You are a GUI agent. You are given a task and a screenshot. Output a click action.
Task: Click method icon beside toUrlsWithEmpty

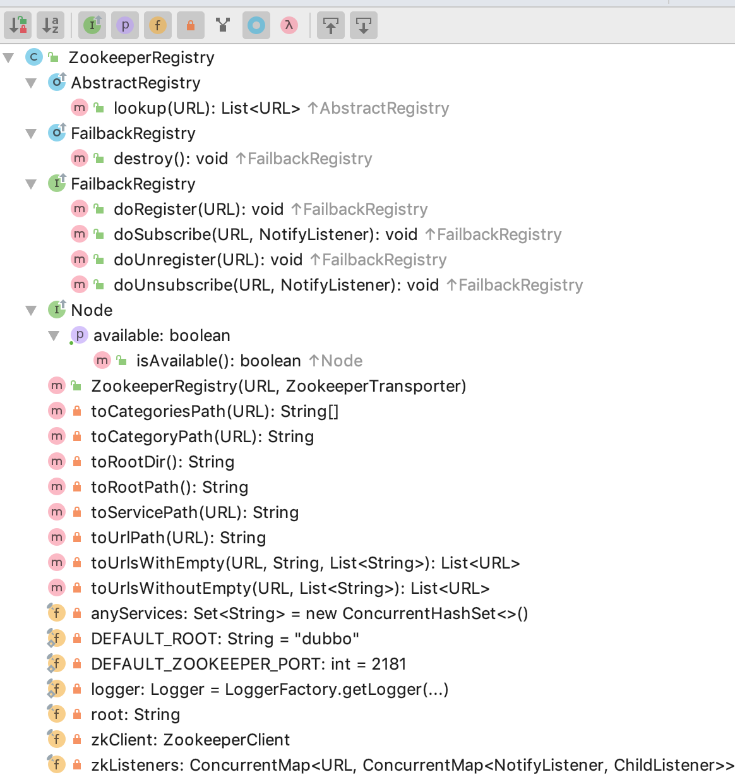(x=57, y=563)
